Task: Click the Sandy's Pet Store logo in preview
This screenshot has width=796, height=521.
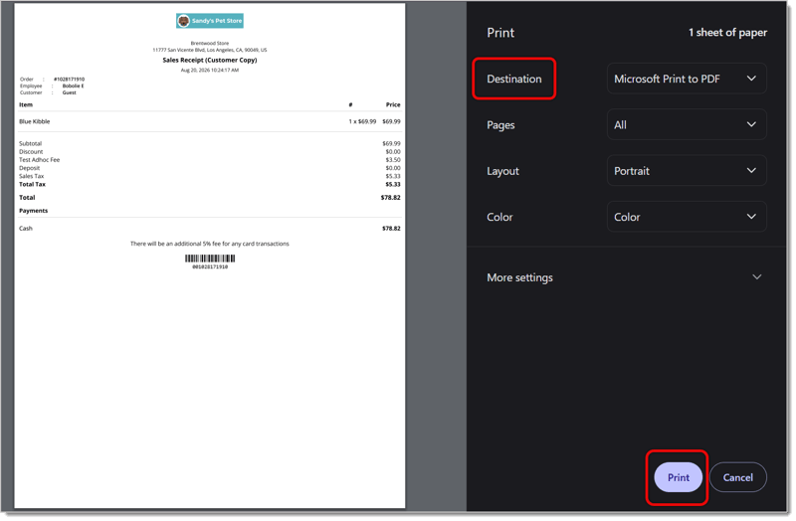Action: (x=211, y=21)
